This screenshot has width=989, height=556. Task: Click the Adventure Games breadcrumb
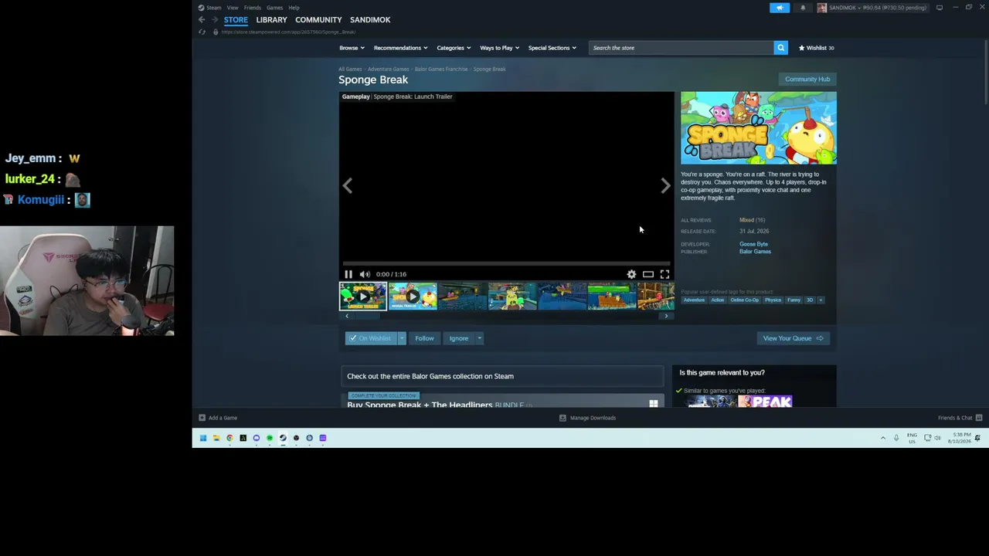pyautogui.click(x=388, y=69)
